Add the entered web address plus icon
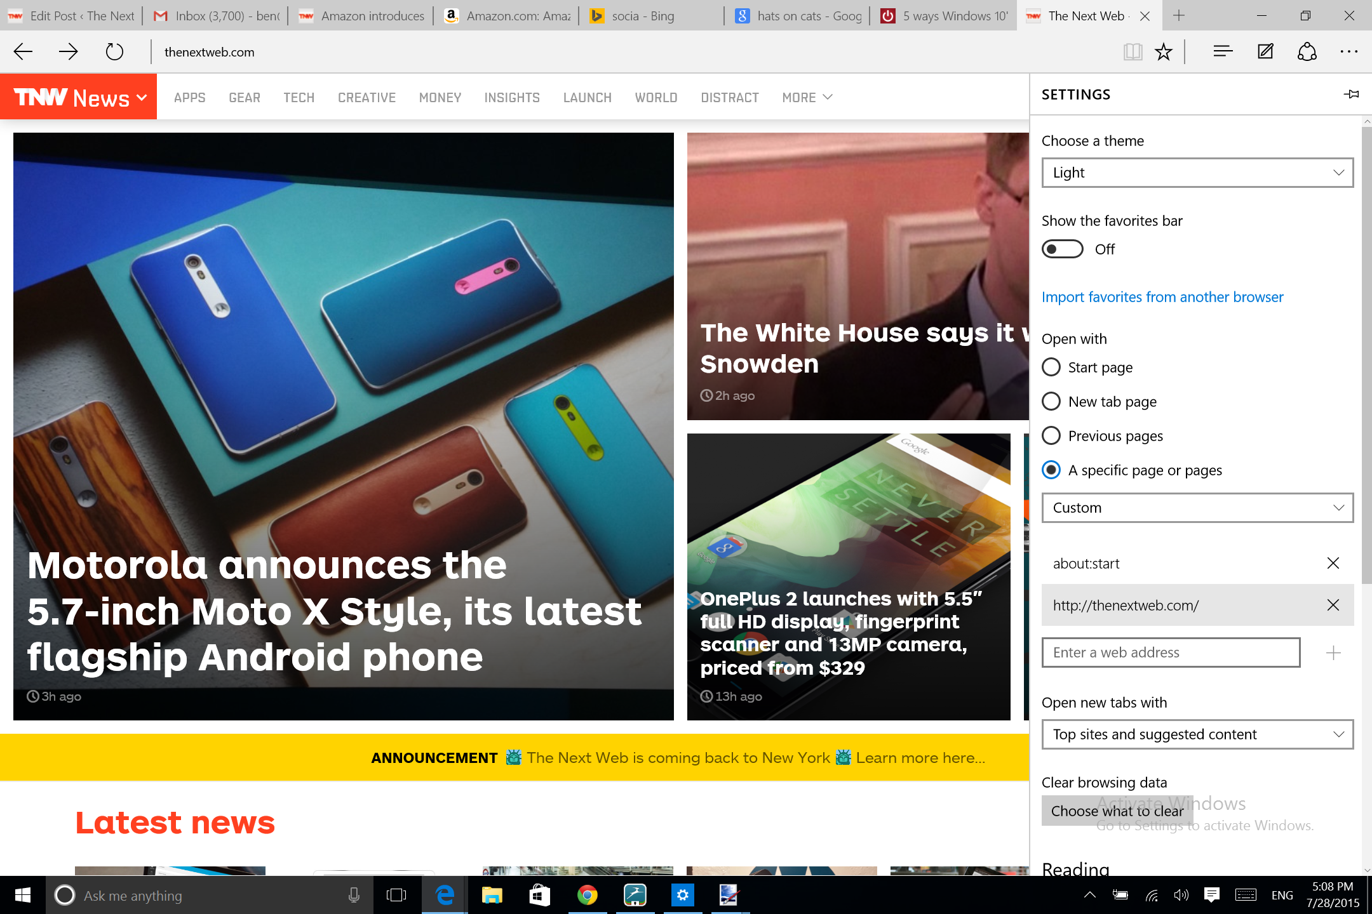This screenshot has width=1372, height=914. coord(1333,652)
